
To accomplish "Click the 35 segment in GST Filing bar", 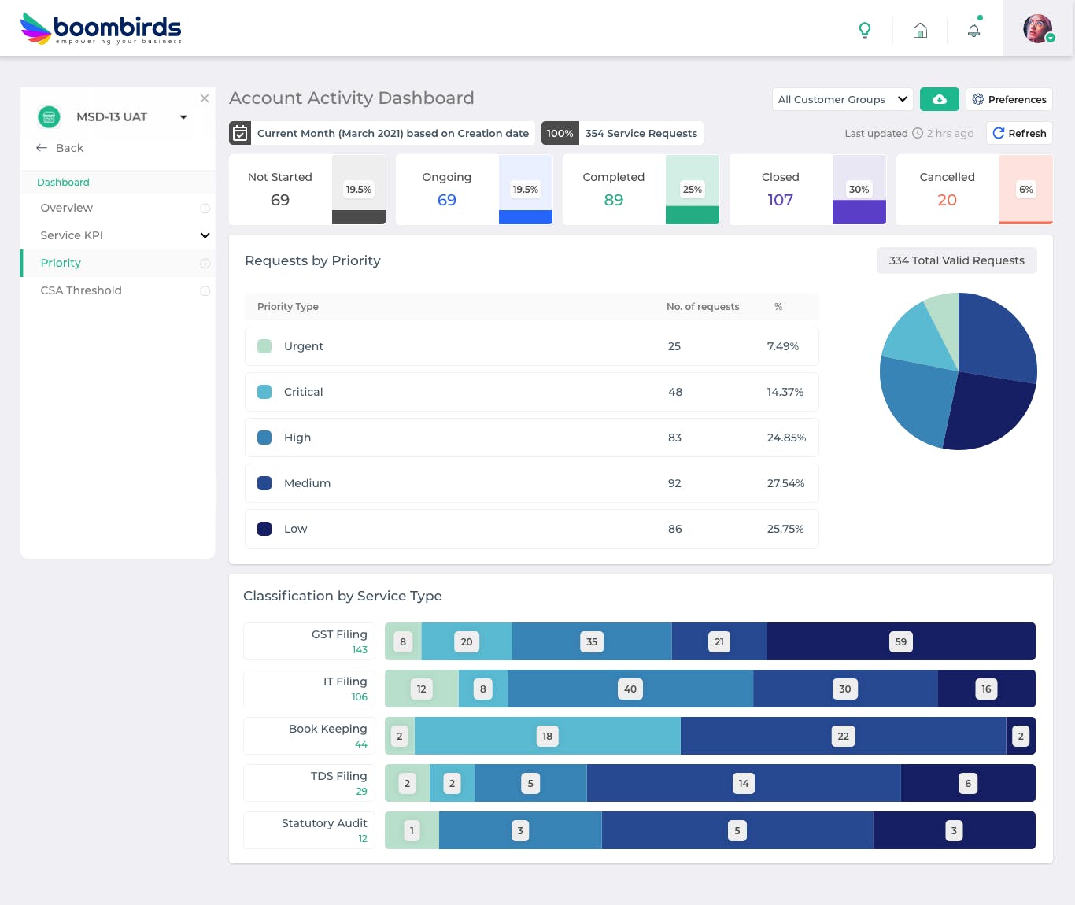I will [x=592, y=641].
